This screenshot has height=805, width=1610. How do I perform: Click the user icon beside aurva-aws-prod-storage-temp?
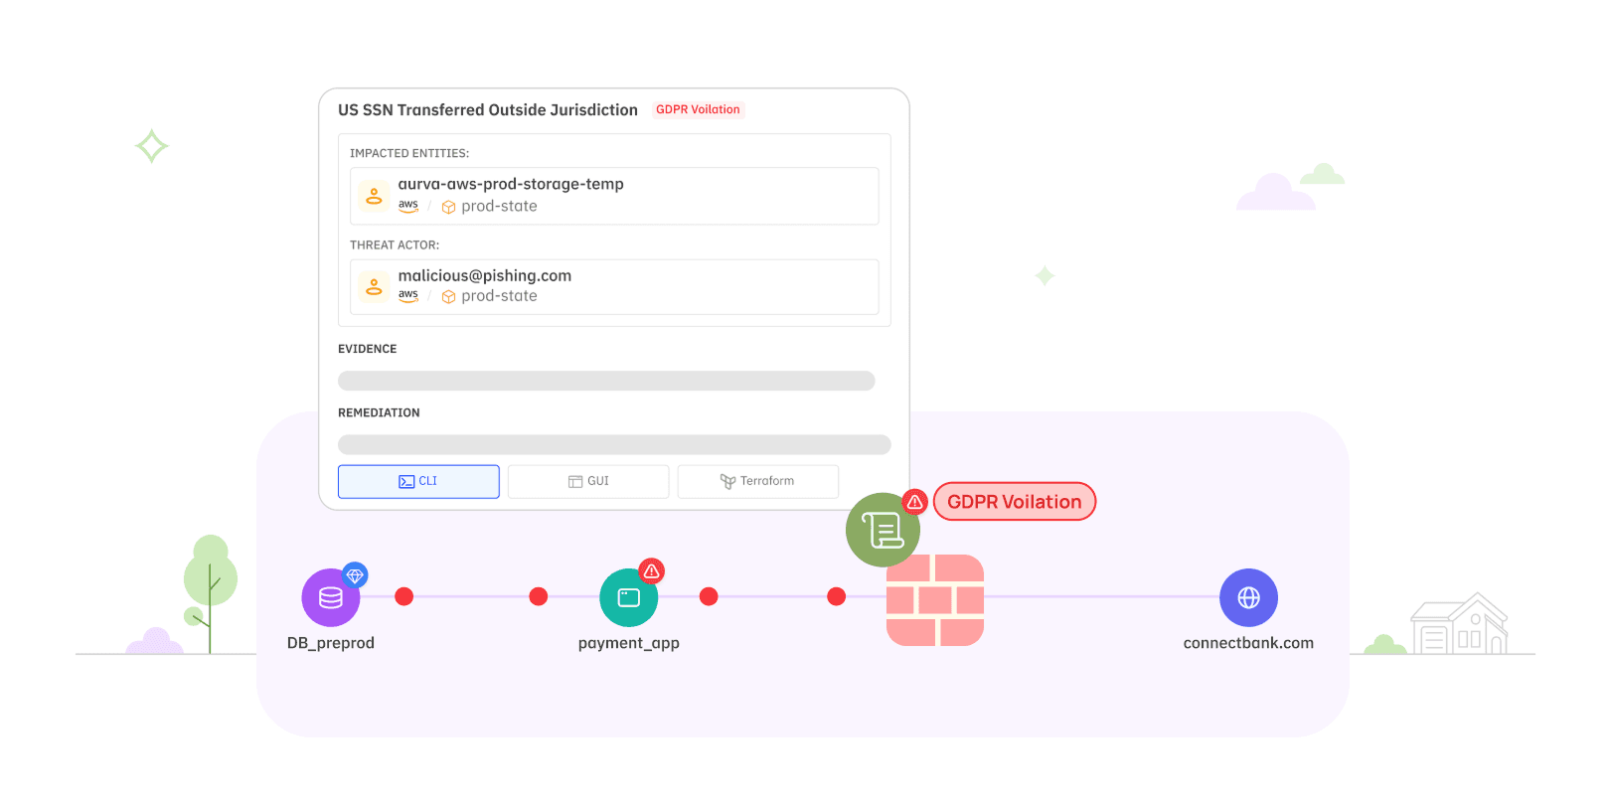pos(374,196)
